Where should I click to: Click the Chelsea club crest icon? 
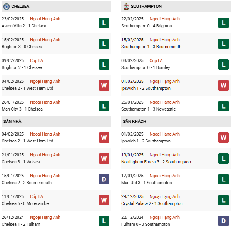[7, 7]
